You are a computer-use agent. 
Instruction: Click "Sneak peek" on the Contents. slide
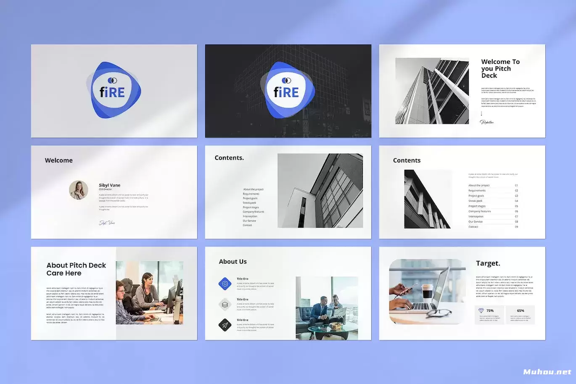click(x=249, y=203)
